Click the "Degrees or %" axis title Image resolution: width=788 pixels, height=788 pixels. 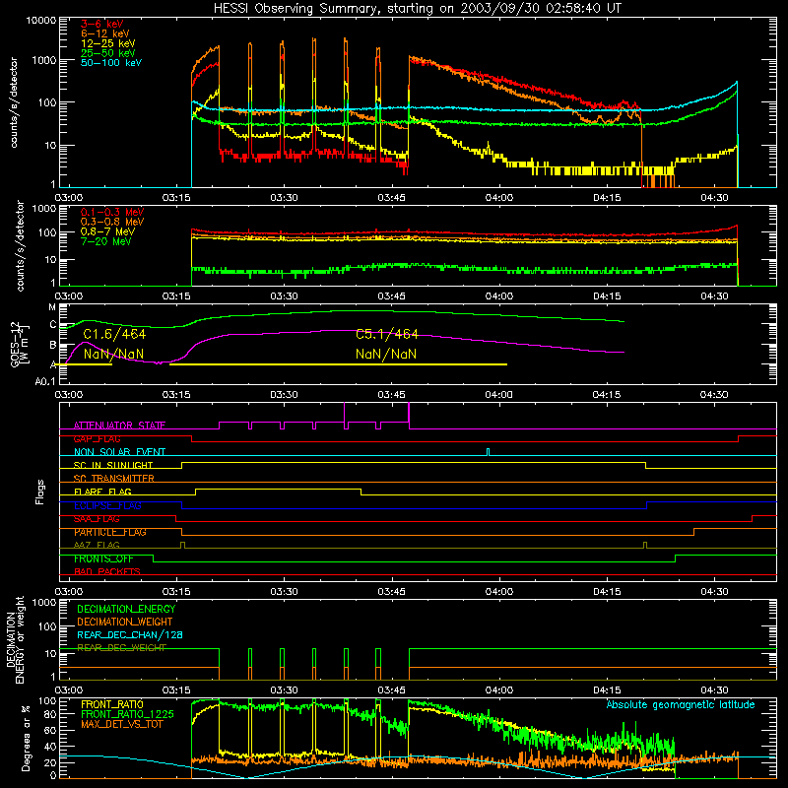[26, 739]
